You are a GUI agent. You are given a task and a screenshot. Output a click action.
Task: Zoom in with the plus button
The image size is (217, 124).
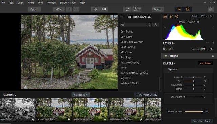point(76,9)
